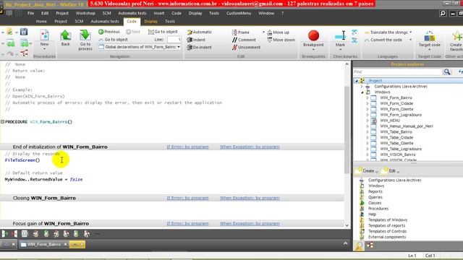Uncomment the selected code lines
This screenshot has height=260, width=463.
click(246, 47)
